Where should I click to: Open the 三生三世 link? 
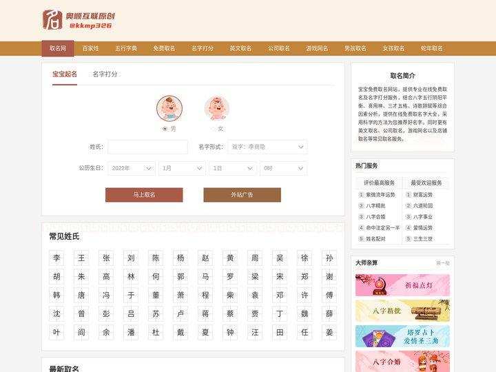click(423, 239)
